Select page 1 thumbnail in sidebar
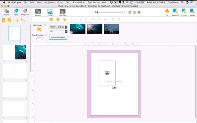This screenshot has width=197, height=123. 15,34
